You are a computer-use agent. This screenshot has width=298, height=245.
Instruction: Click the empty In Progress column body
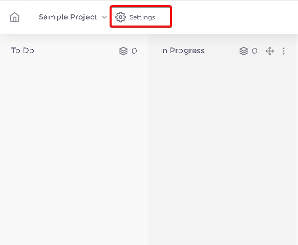pyautogui.click(x=222, y=152)
